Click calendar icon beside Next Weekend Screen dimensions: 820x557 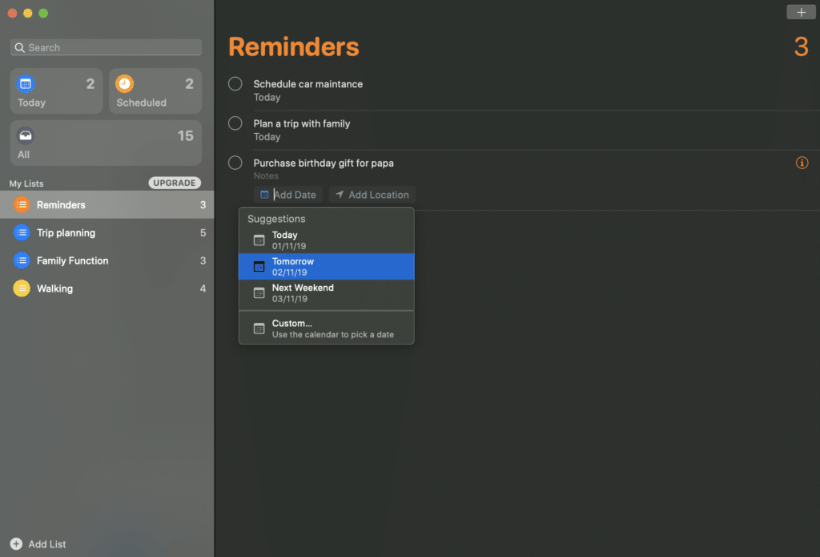tap(259, 293)
